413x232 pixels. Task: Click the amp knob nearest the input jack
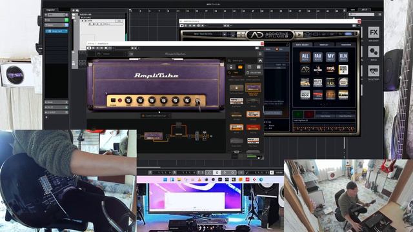[187, 100]
